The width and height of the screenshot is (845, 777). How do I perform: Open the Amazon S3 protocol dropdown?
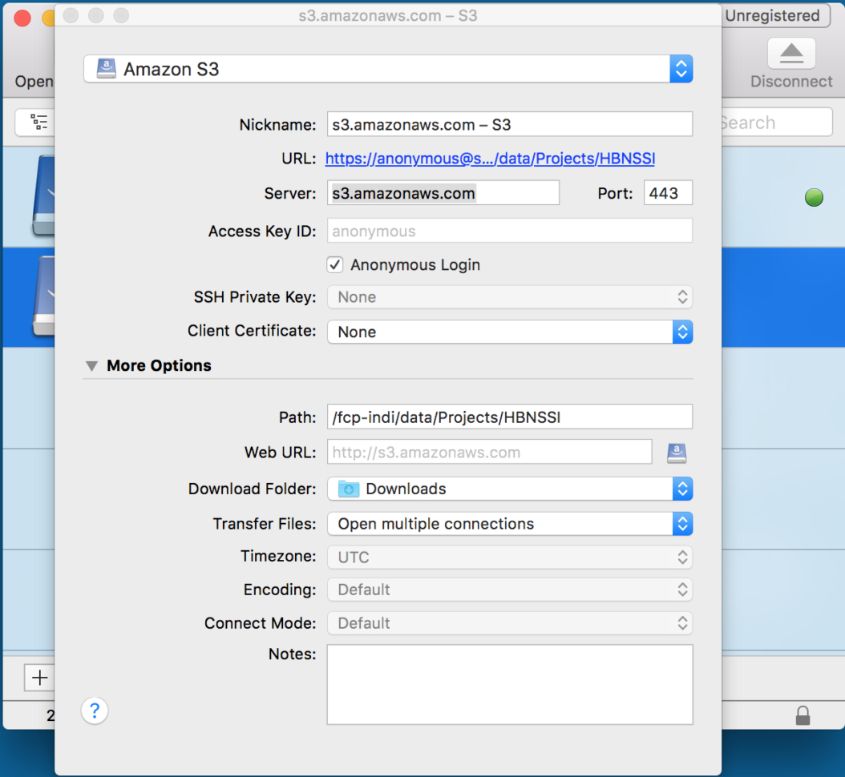(x=388, y=69)
